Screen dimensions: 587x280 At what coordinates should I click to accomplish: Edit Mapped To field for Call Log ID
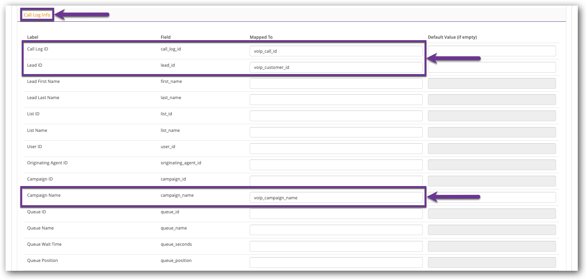[336, 51]
